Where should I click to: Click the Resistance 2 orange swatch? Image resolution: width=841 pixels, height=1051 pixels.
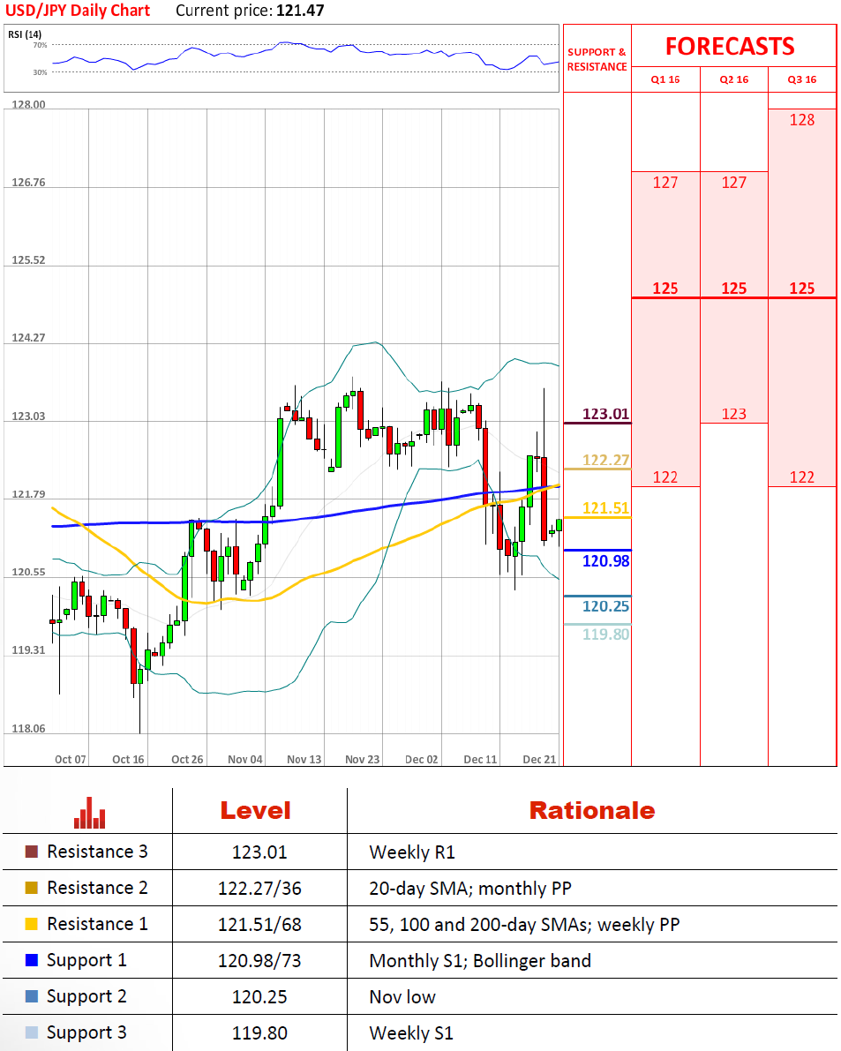pos(32,888)
